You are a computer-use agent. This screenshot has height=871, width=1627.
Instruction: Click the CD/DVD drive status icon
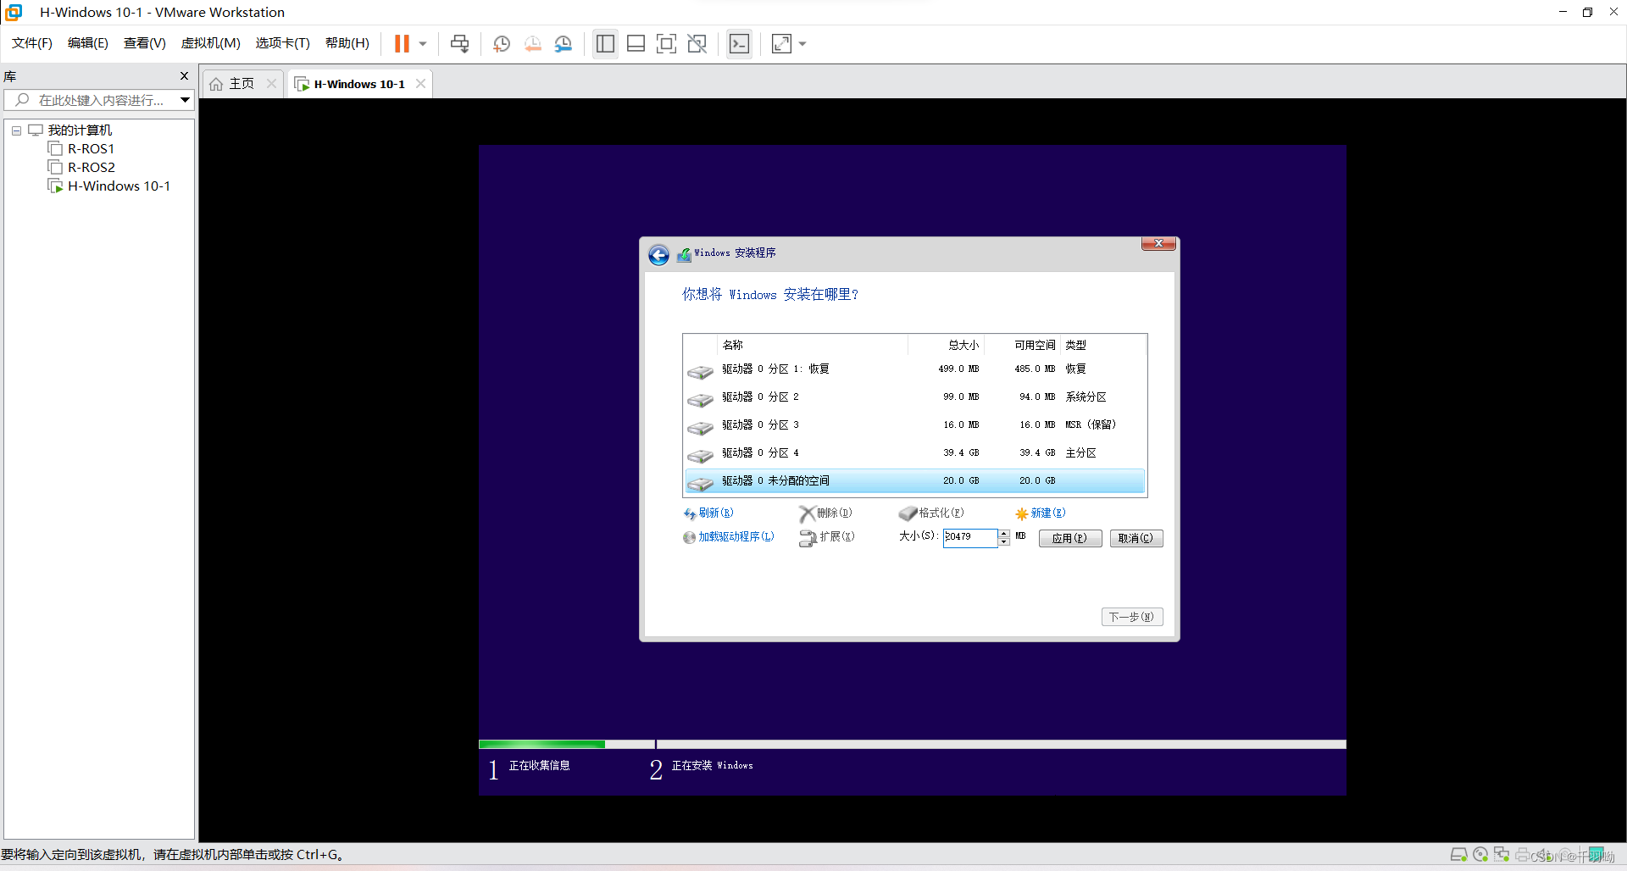tap(1480, 854)
